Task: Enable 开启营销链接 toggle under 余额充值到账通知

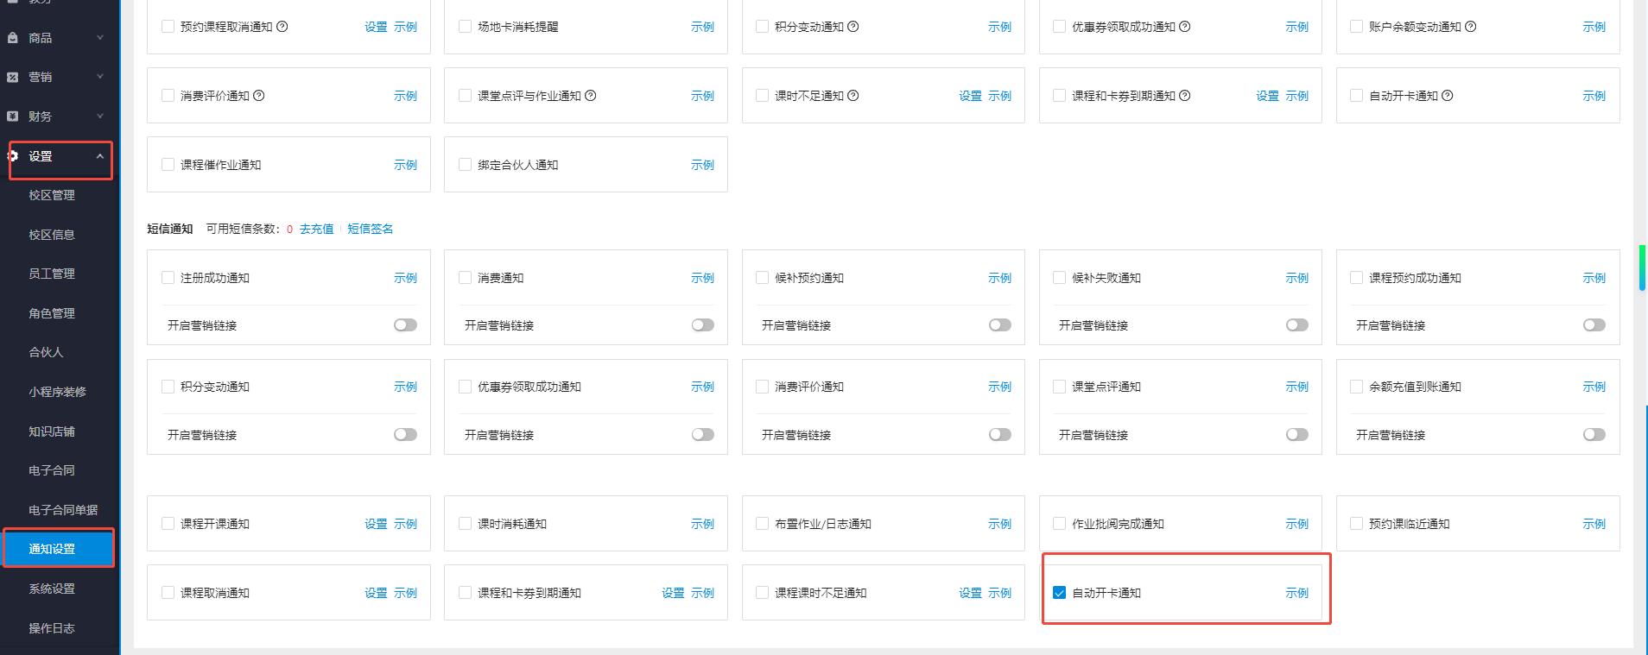Action: coord(1594,435)
